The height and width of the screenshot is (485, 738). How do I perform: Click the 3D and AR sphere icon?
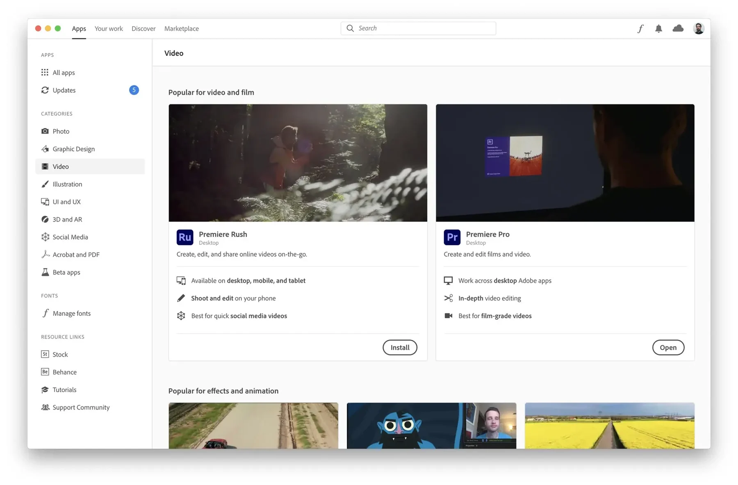coord(45,219)
